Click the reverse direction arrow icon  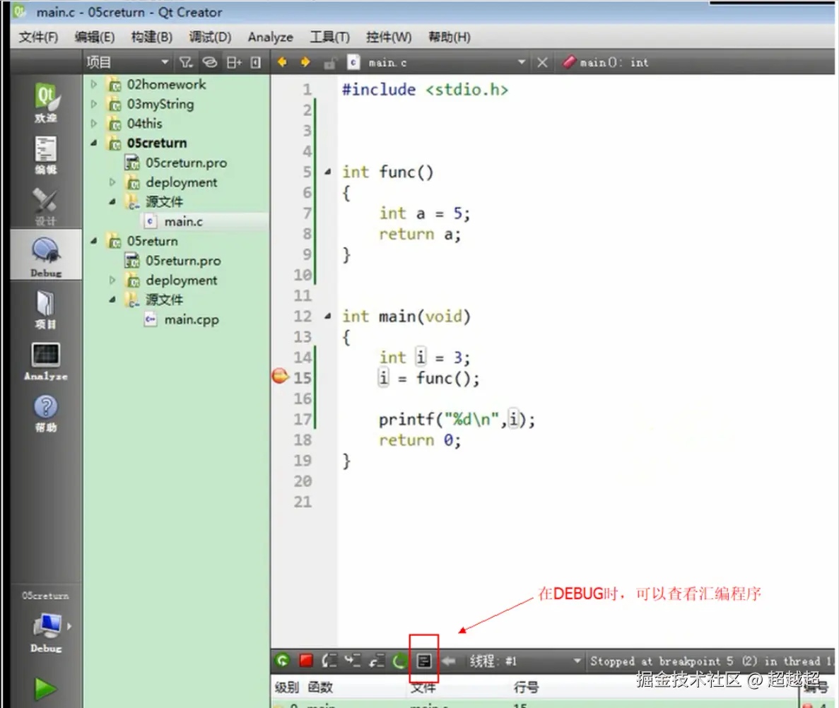click(448, 661)
